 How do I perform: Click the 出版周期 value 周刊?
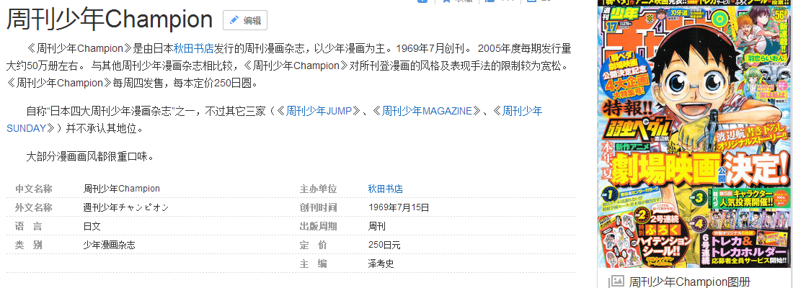pos(376,226)
